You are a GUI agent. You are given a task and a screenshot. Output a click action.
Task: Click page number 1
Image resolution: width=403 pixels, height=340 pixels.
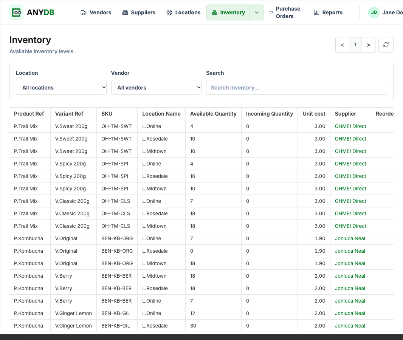pyautogui.click(x=355, y=45)
